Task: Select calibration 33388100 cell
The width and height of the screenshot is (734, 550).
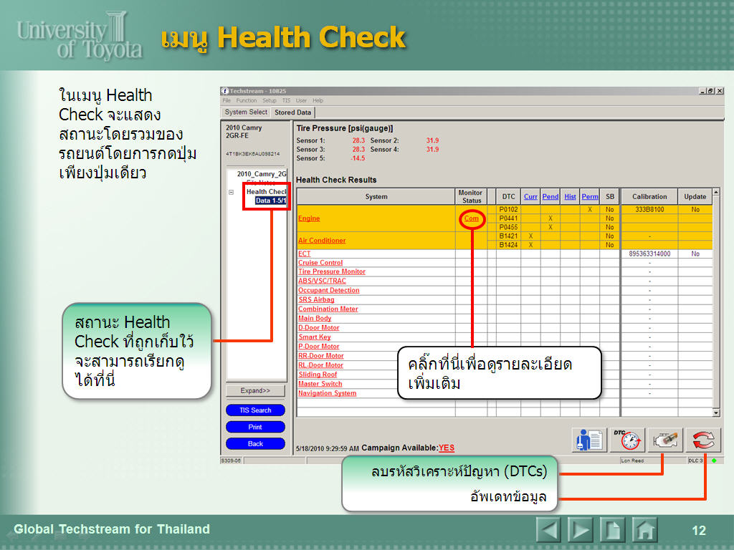Action: (649, 210)
